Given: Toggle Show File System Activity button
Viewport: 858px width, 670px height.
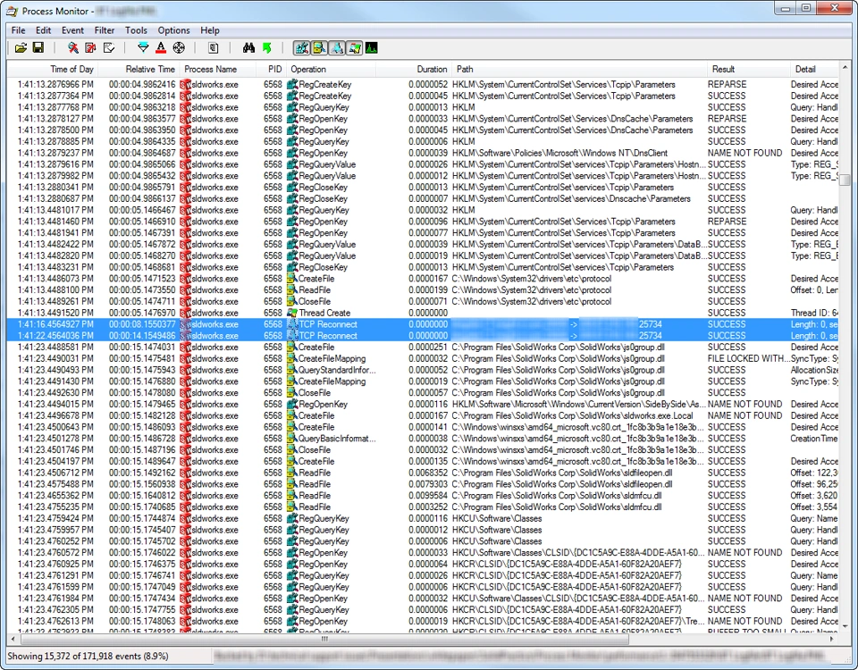Looking at the screenshot, I should [x=319, y=48].
